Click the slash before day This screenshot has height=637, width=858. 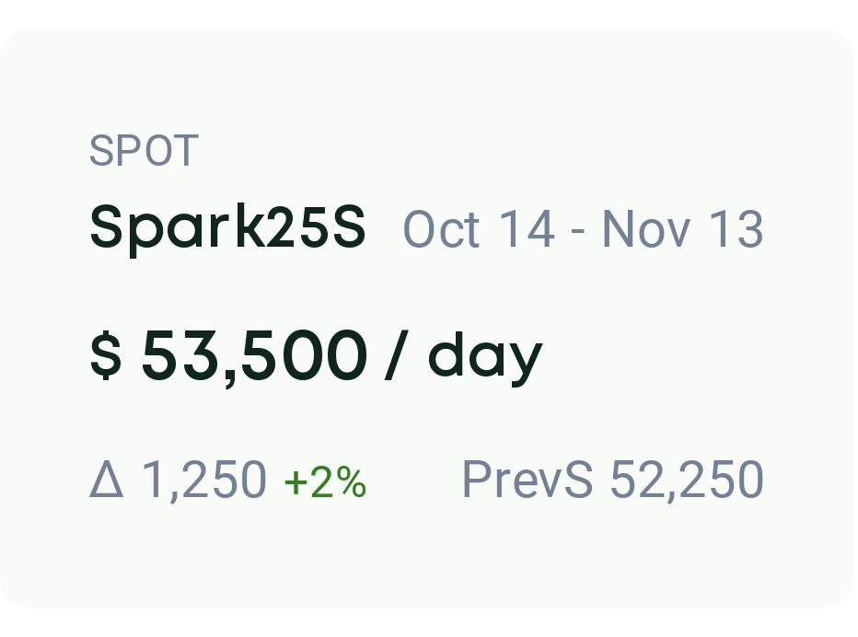[x=397, y=354]
